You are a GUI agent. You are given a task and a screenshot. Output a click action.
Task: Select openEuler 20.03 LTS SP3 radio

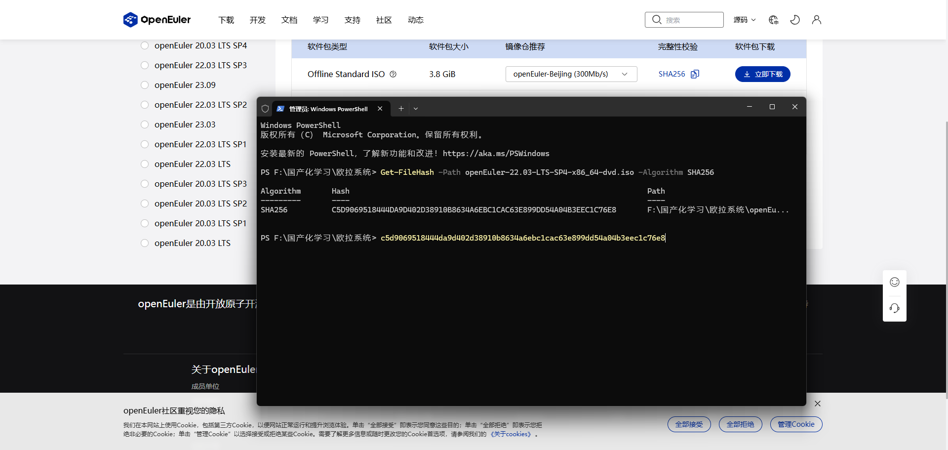[145, 184]
